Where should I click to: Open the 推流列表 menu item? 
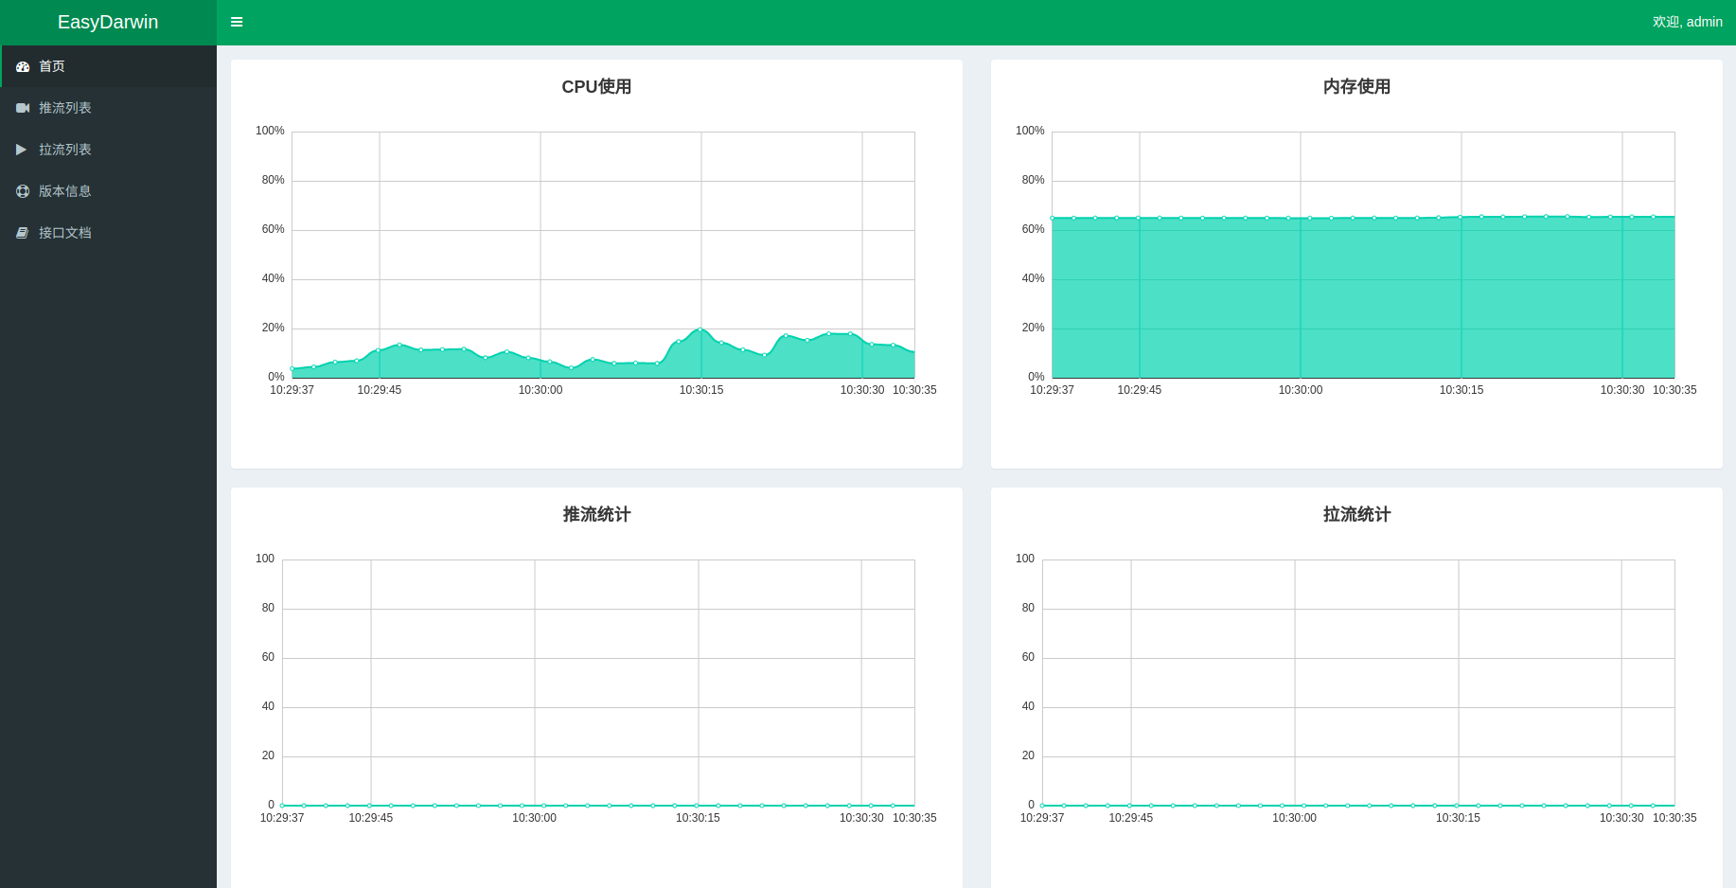(x=108, y=108)
